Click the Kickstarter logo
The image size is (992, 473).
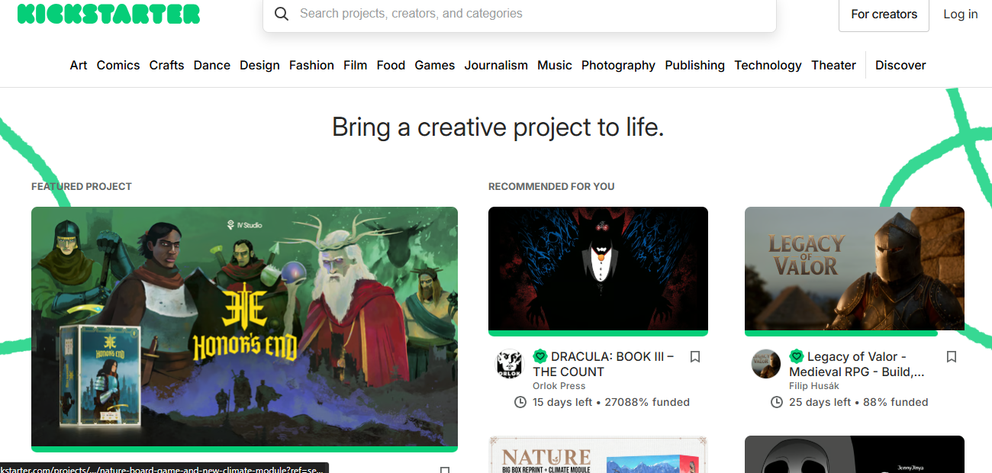pos(108,14)
